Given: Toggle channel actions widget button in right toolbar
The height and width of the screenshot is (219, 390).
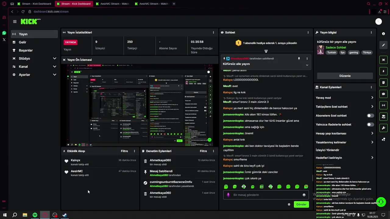Looking at the screenshot, I should [383, 116].
